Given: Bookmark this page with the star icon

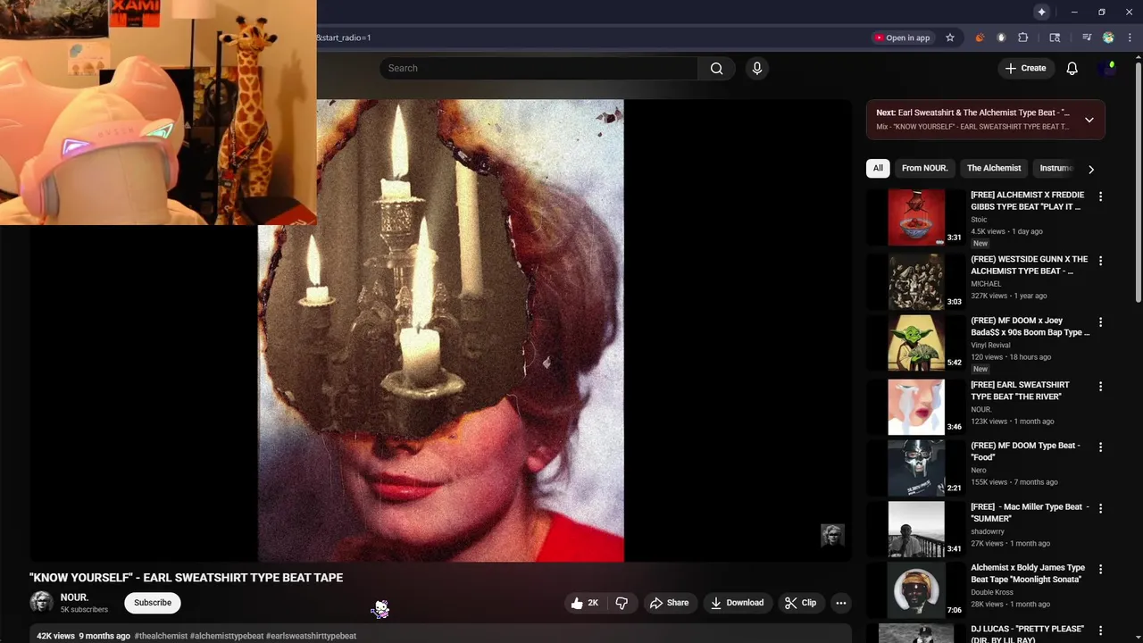Looking at the screenshot, I should [x=949, y=38].
